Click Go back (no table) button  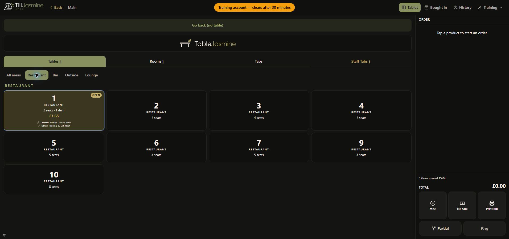tap(208, 25)
